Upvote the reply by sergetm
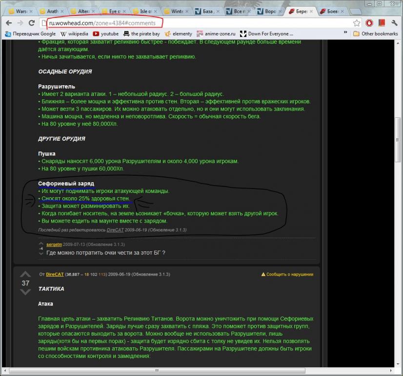 41,243
